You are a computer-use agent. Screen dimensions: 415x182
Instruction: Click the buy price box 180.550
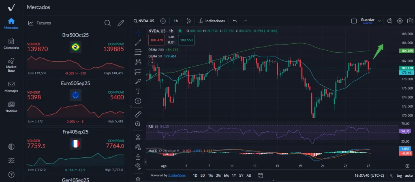[186, 40]
